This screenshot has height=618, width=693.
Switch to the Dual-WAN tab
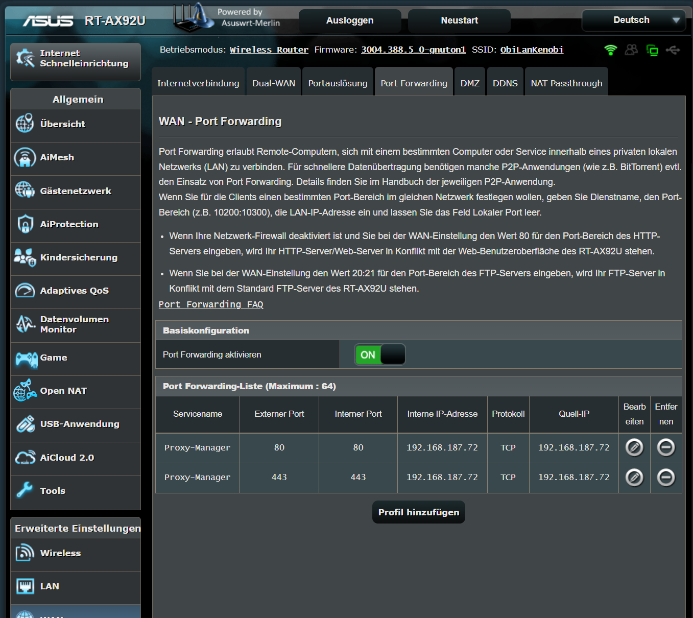274,83
